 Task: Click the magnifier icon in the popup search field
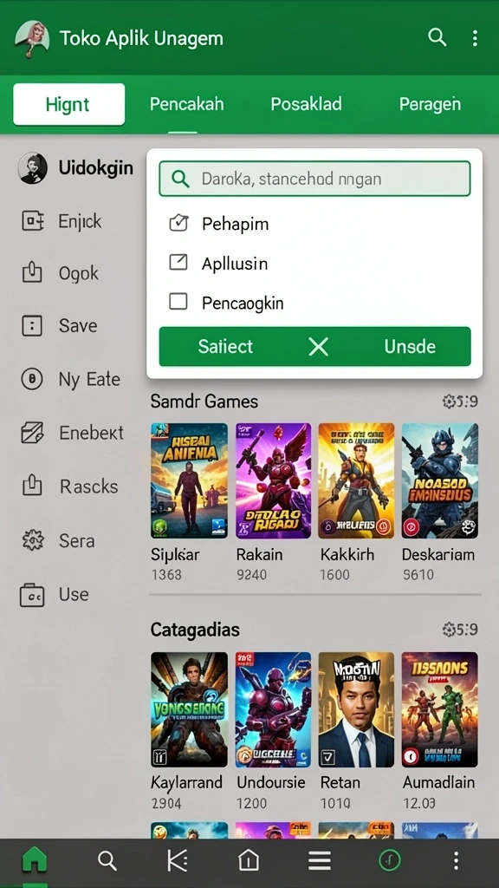click(x=180, y=179)
